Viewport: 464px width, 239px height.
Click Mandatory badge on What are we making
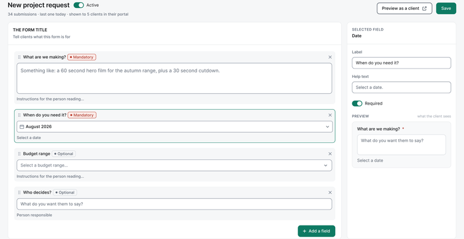pos(82,57)
